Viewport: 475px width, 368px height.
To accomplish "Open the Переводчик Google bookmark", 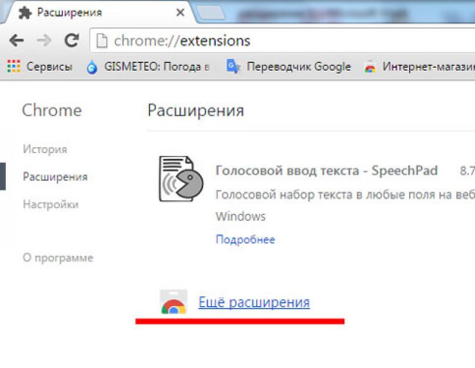I will [288, 67].
